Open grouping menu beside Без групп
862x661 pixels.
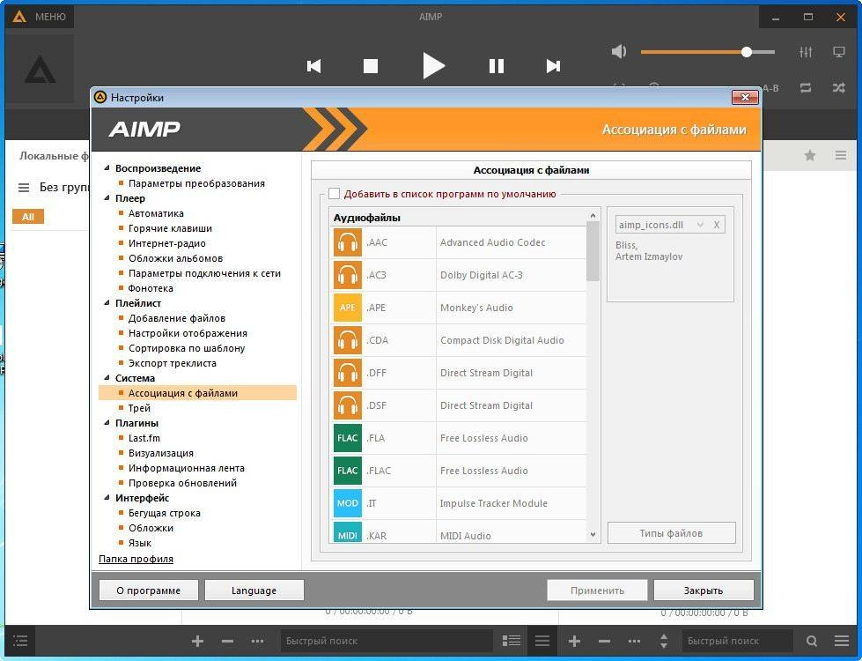(x=24, y=188)
